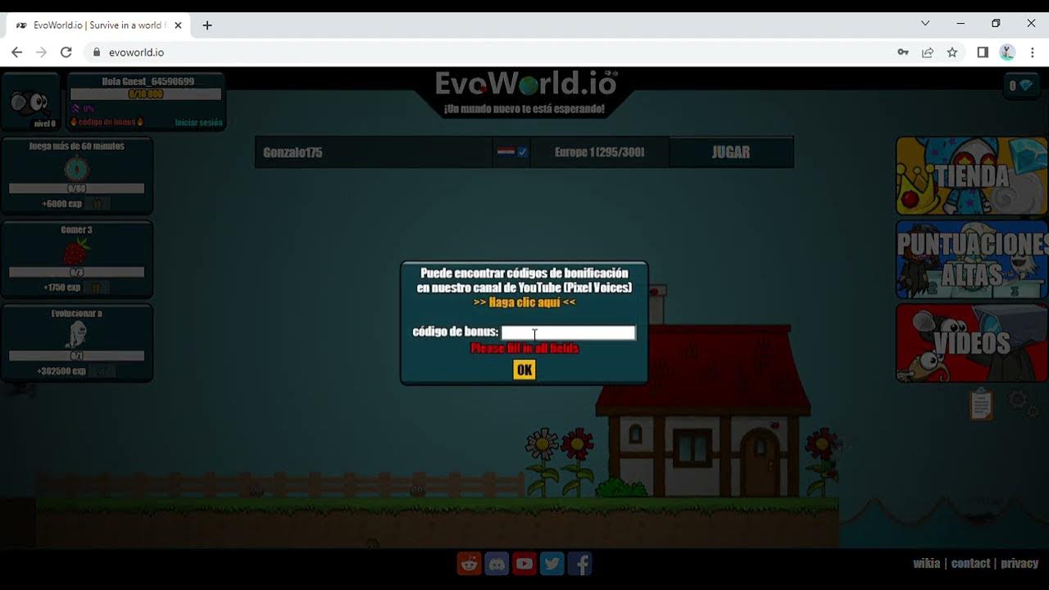Open the gem balance counter
The image size is (1049, 590).
point(1020,85)
